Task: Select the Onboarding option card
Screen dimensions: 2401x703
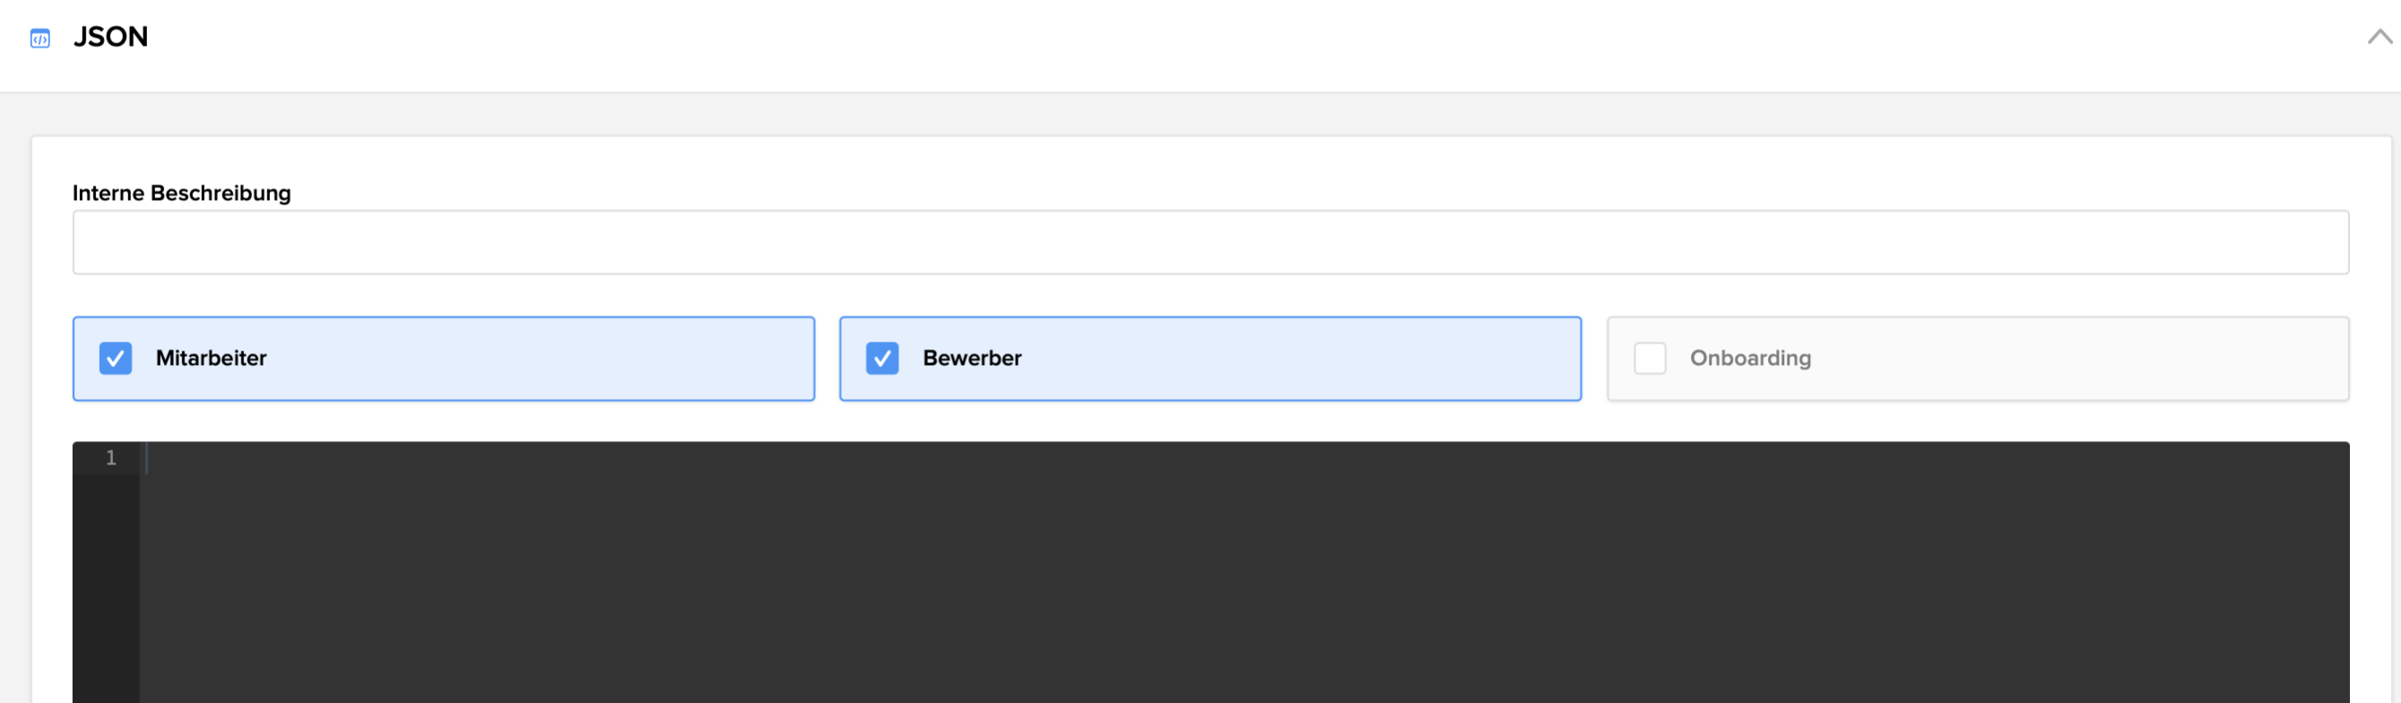Action: pyautogui.click(x=1979, y=358)
